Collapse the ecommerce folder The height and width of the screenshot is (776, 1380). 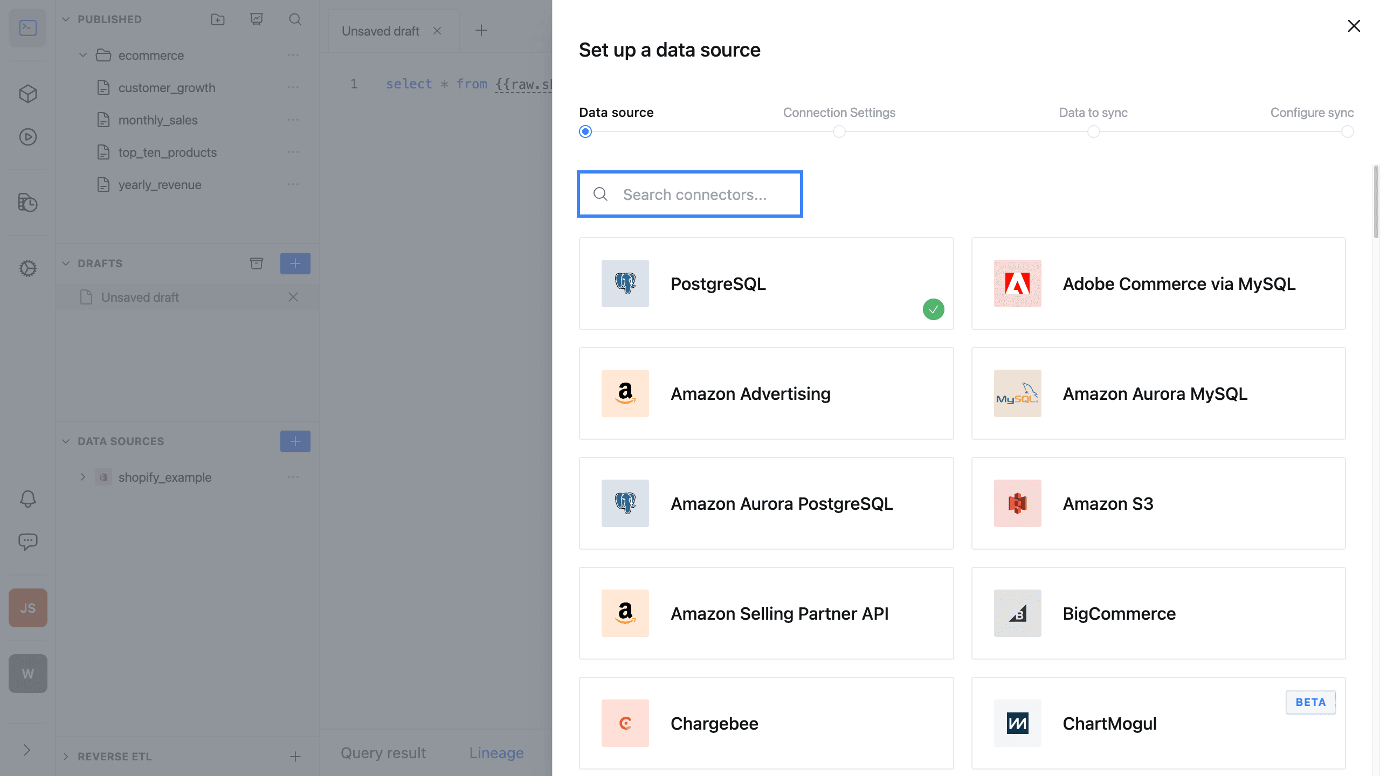coord(83,55)
